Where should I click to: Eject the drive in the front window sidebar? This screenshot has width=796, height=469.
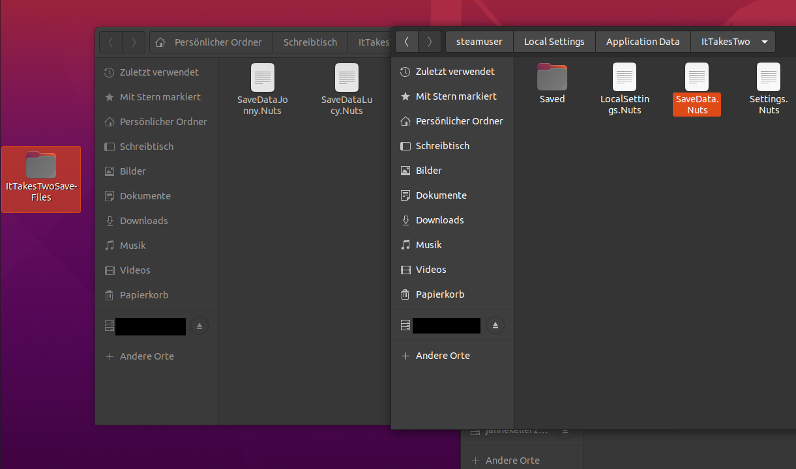click(495, 325)
